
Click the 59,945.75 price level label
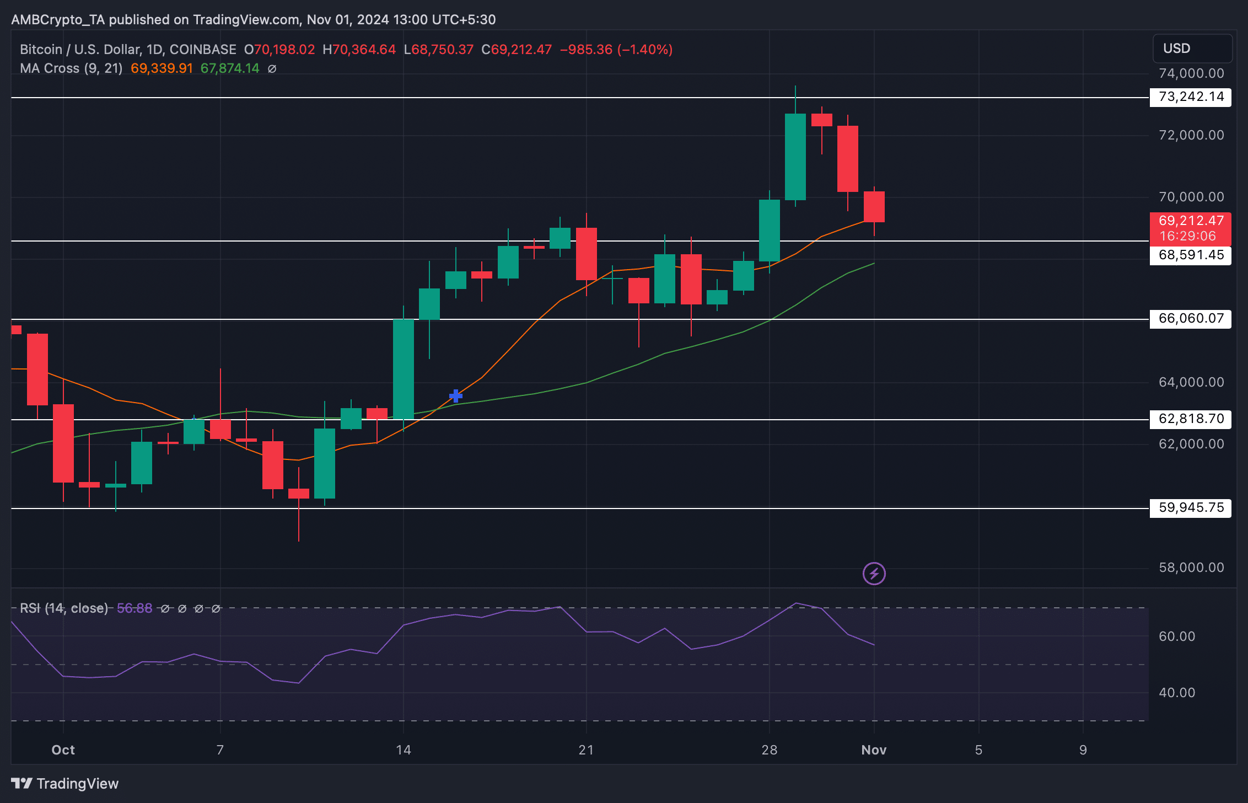click(x=1191, y=508)
